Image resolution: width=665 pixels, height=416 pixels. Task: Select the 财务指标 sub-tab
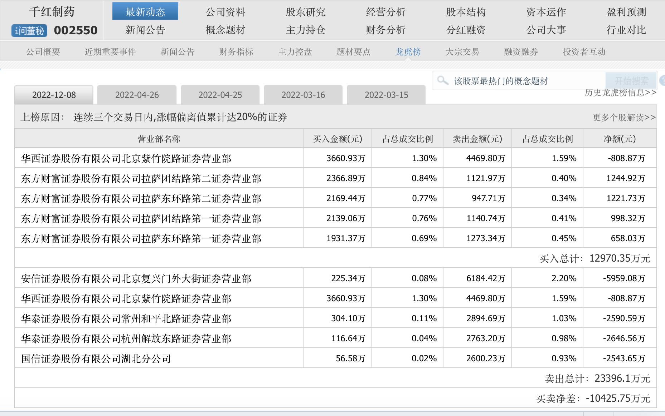point(236,52)
